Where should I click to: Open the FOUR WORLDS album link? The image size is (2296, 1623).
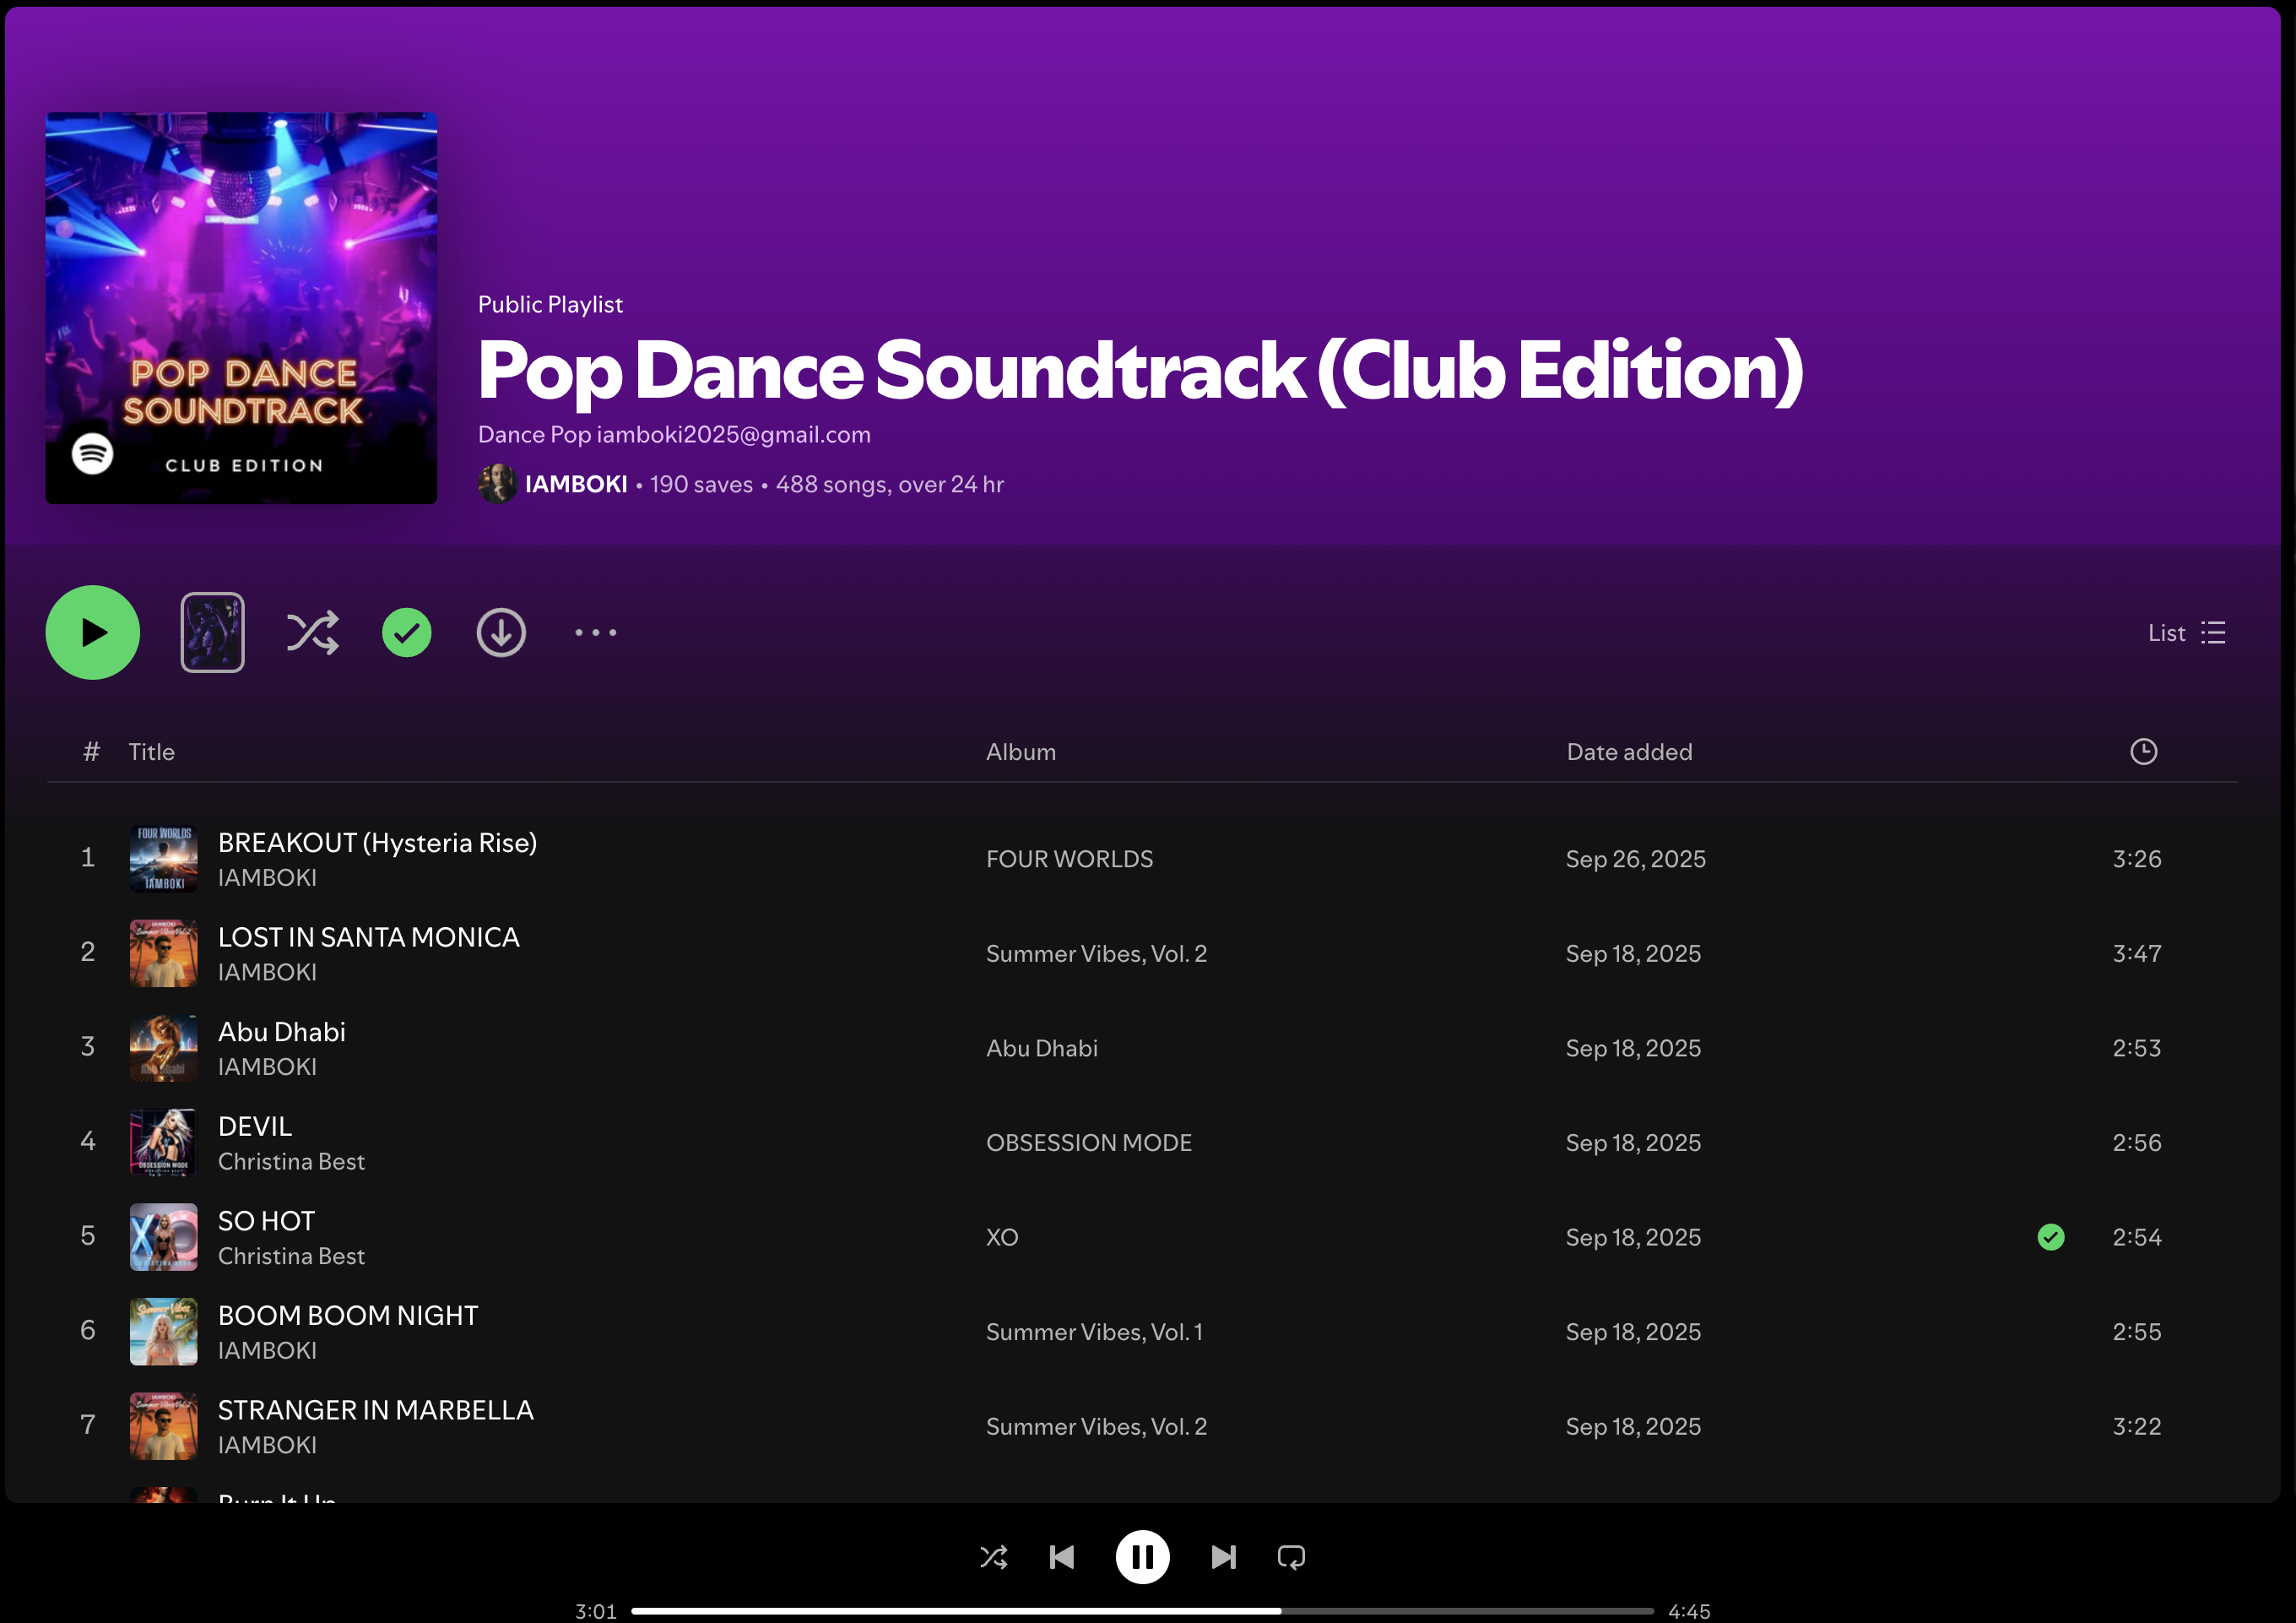tap(1069, 859)
